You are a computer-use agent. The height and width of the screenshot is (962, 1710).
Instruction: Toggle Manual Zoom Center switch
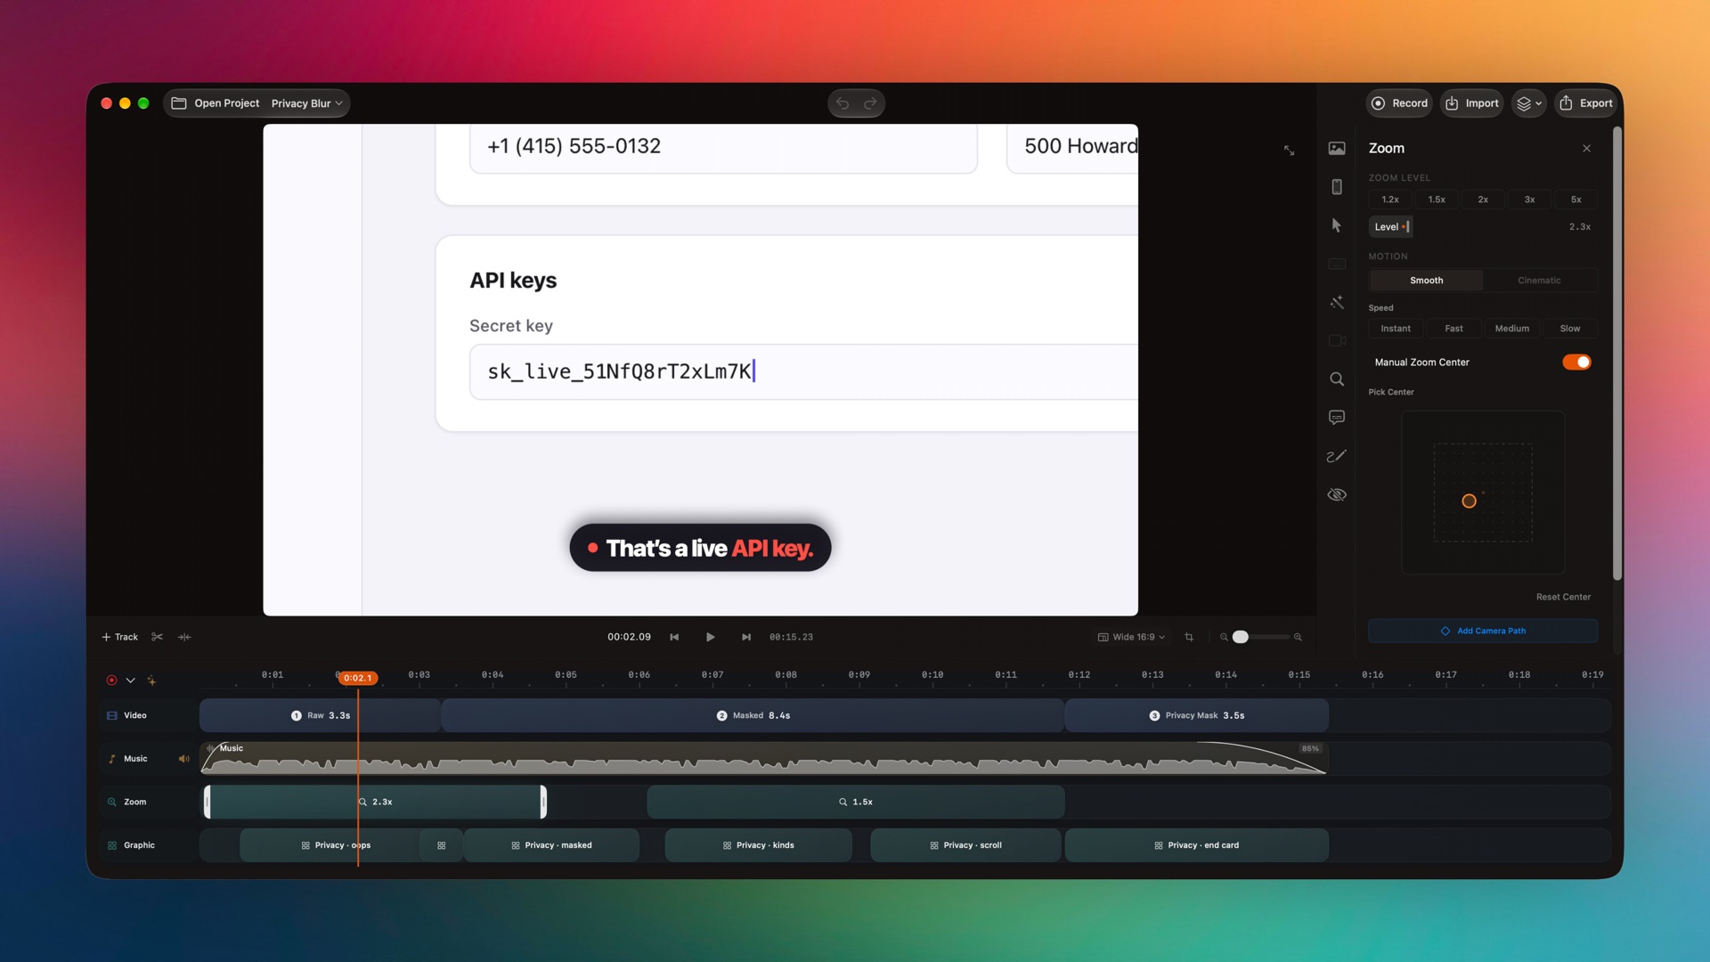(x=1576, y=362)
